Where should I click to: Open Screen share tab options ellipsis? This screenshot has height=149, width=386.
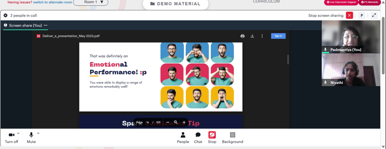(x=46, y=25)
